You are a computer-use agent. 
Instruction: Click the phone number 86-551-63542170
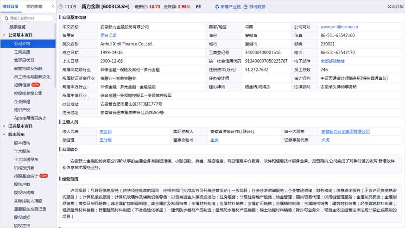(338, 52)
